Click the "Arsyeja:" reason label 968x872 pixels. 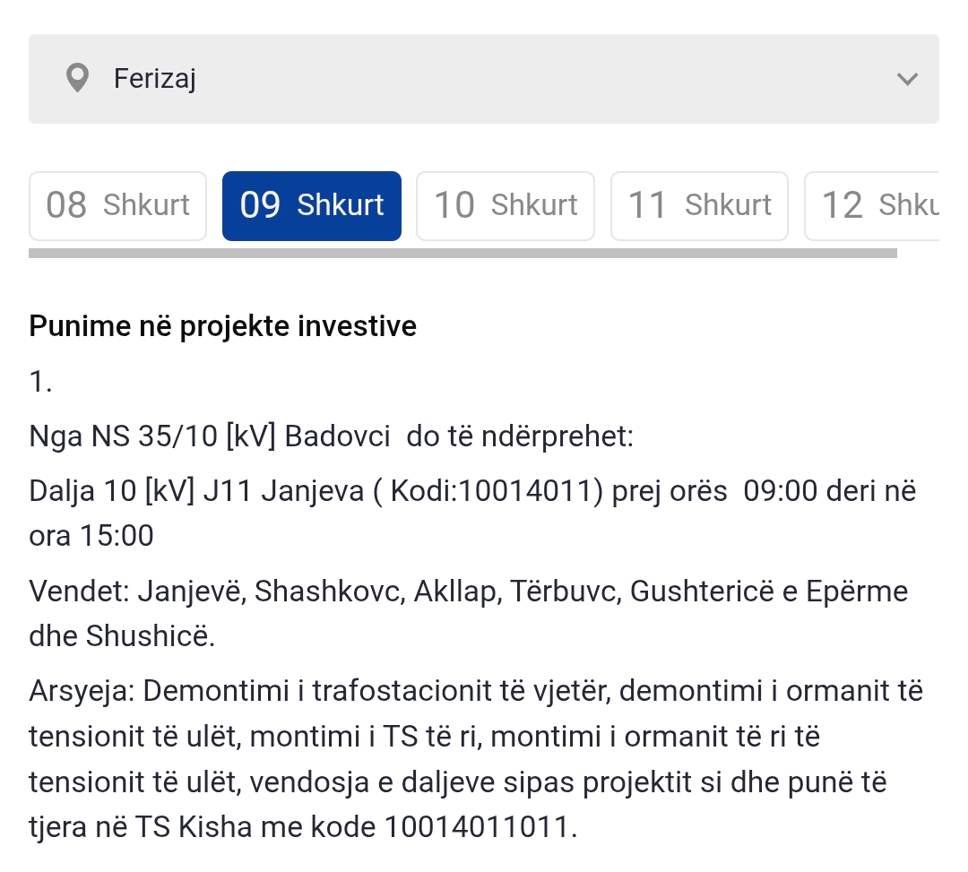[82, 692]
